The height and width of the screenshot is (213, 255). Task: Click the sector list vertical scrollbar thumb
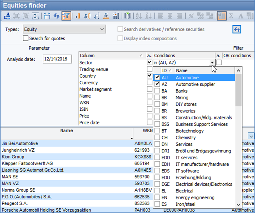[239, 90]
